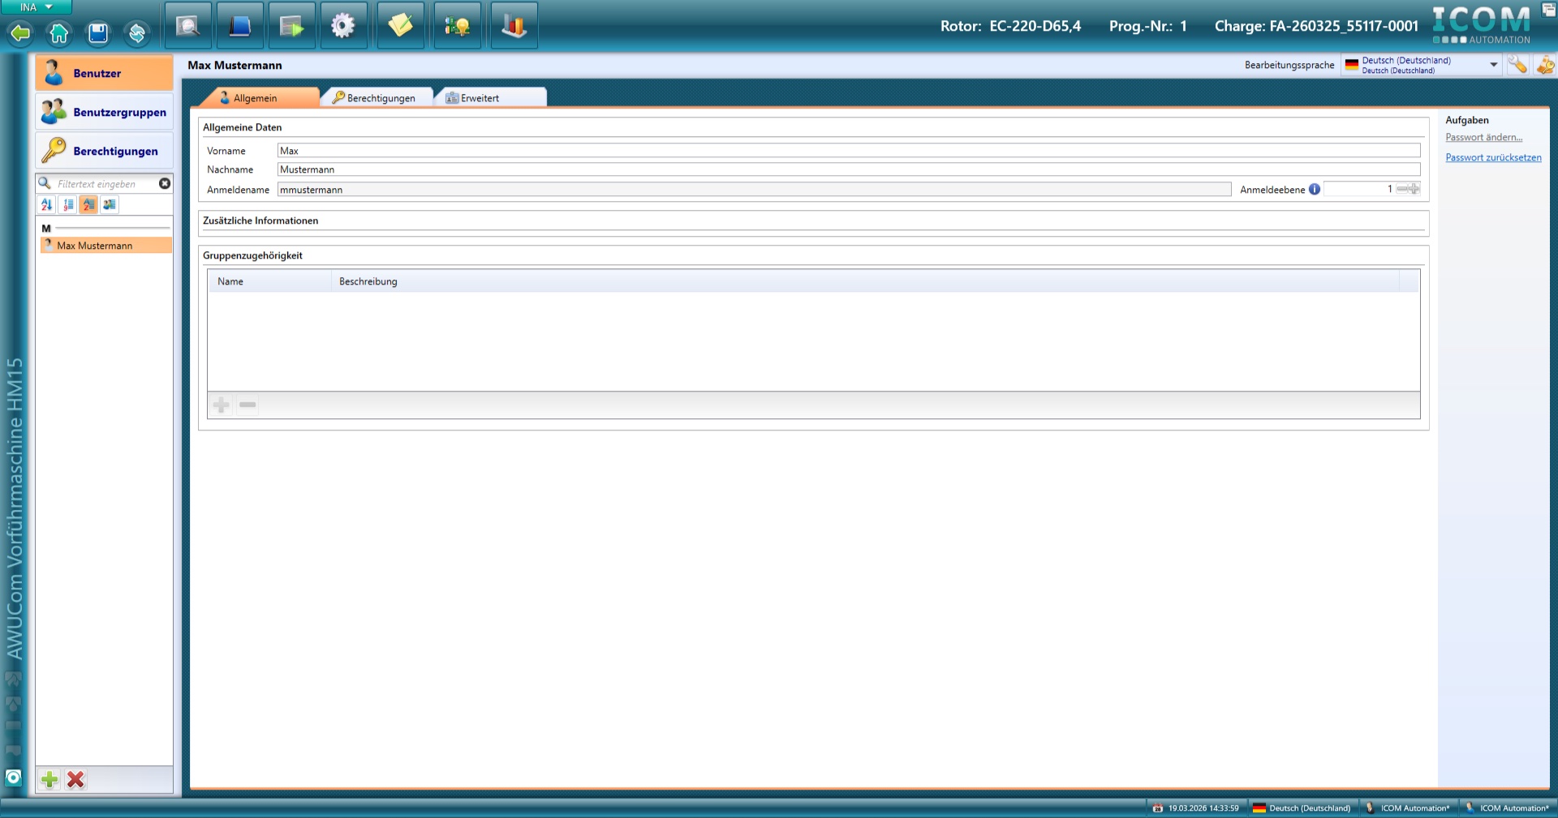Image resolution: width=1558 pixels, height=818 pixels.
Task: Open the yellow notes toolbar button
Action: (400, 26)
